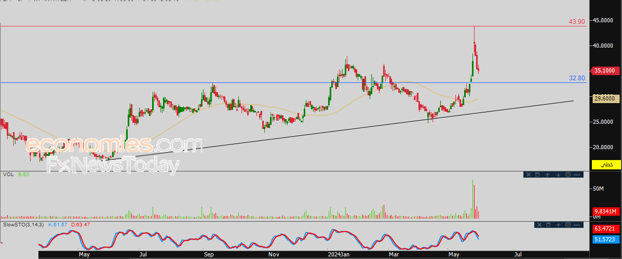This screenshot has width=622, height=259.
Task: Toggle the yellow خطي linear scale button
Action: (x=606, y=164)
